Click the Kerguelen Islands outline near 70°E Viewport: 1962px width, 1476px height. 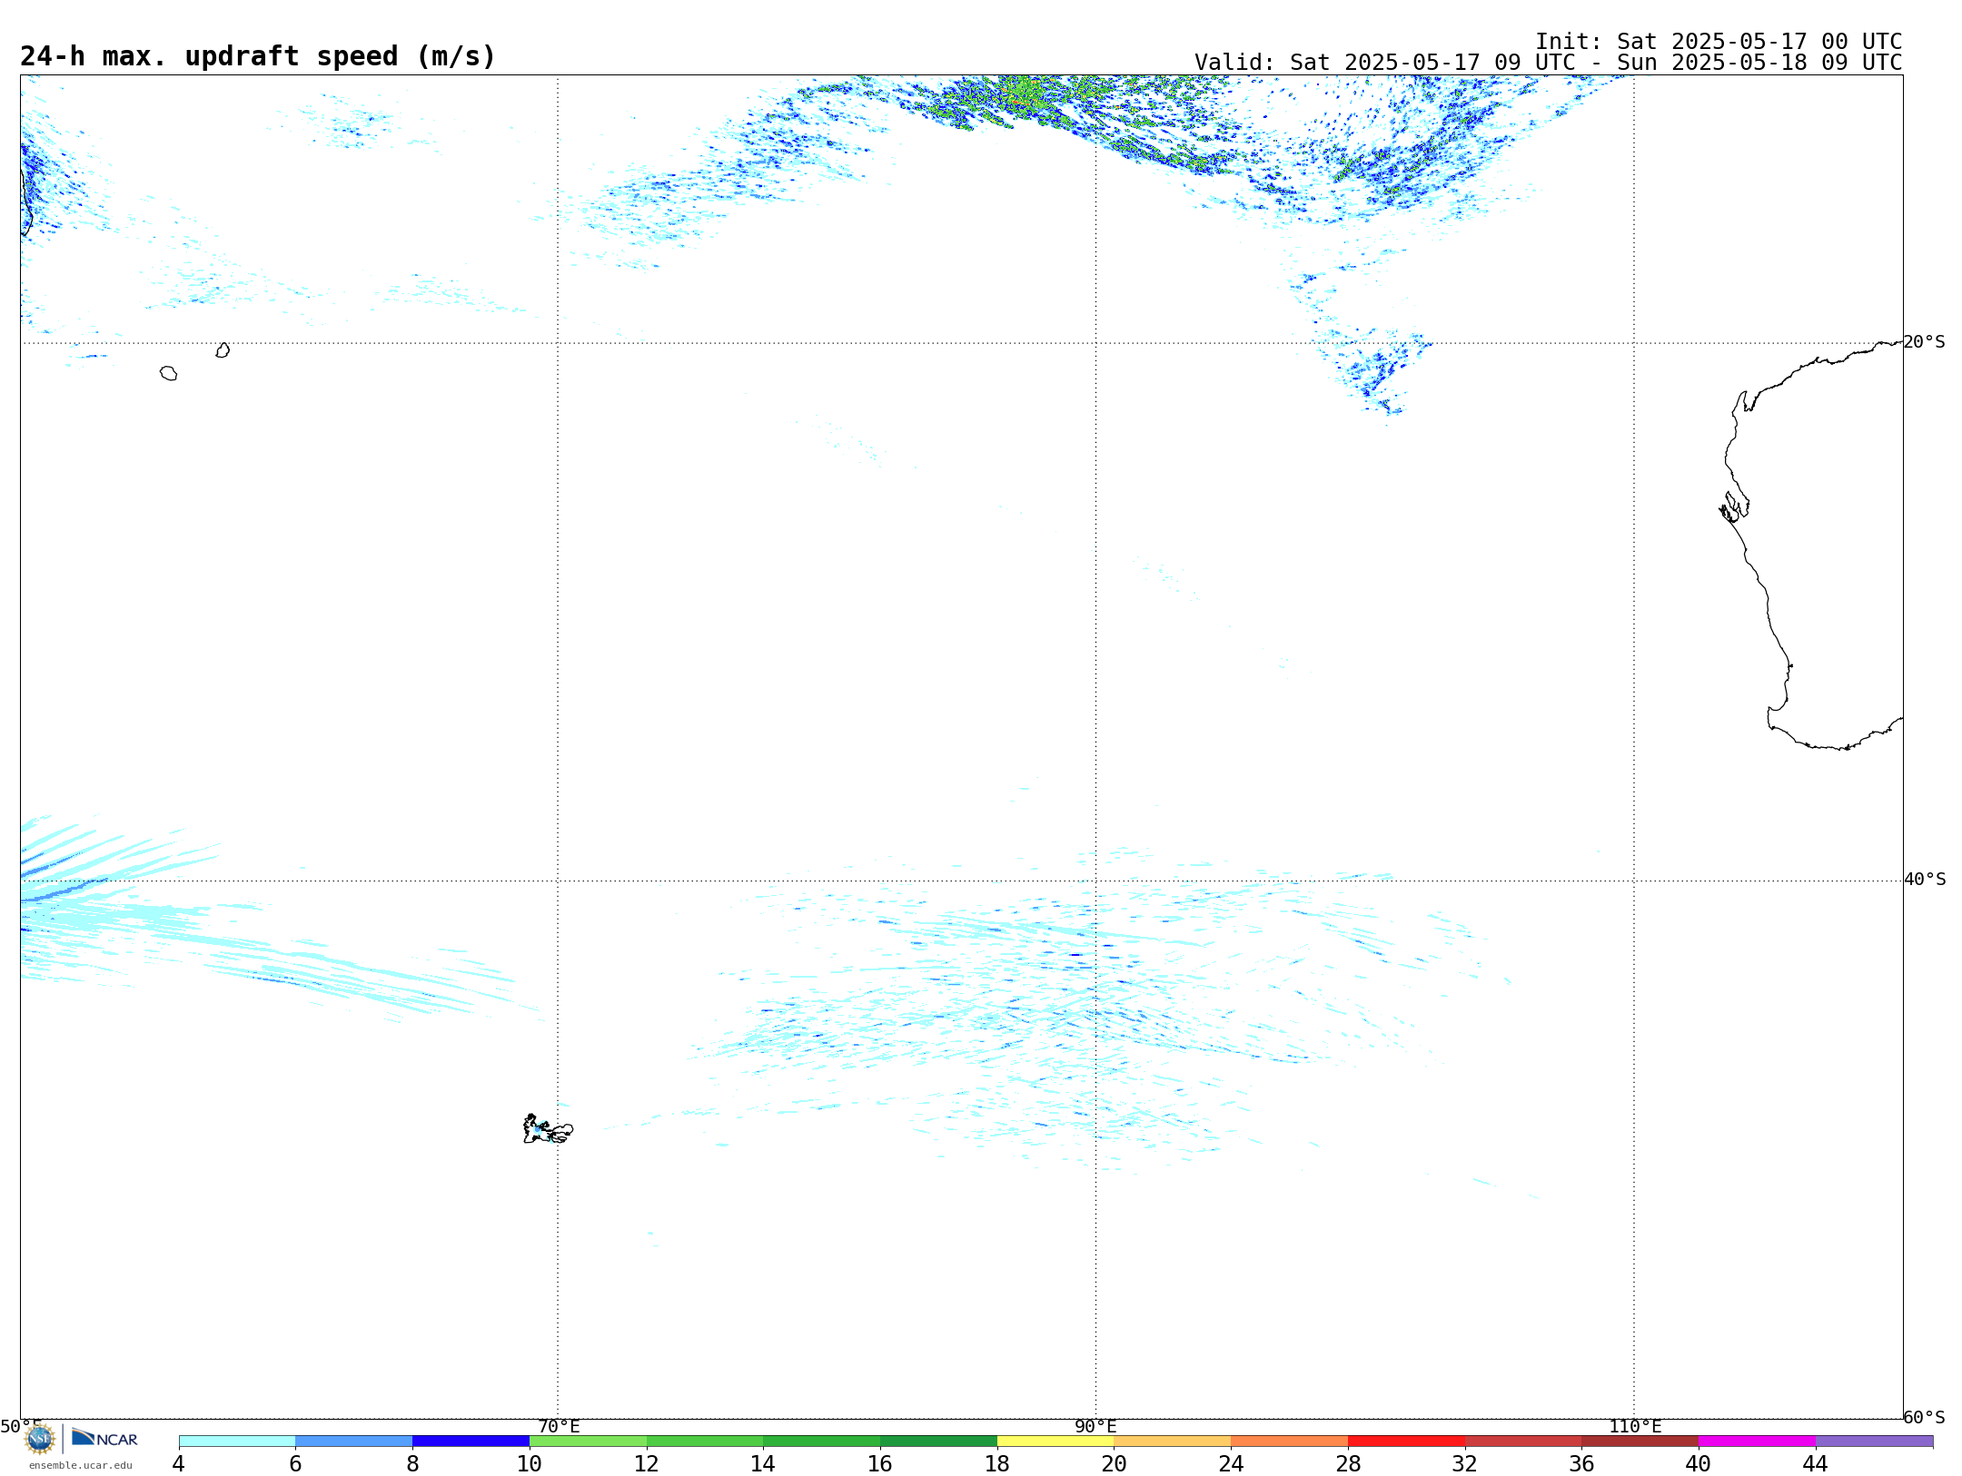click(x=548, y=1129)
